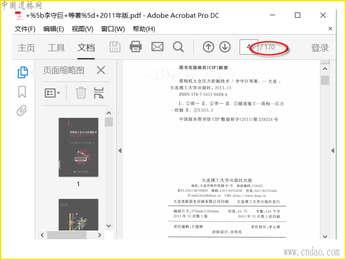Image resolution: width=346 pixels, height=260 pixels.
Task: Collapse the left navigation pane arrow
Action: (120, 151)
